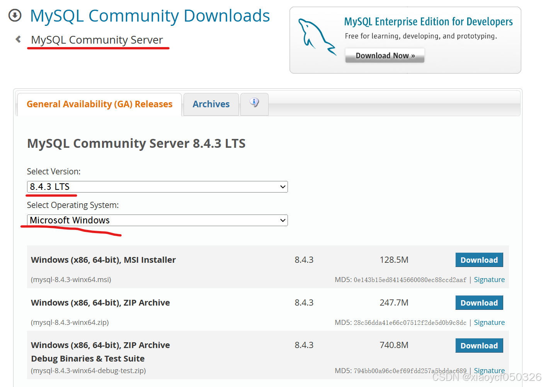The width and height of the screenshot is (543, 387).
Task: Click the 247.7M file size value
Action: pos(394,303)
